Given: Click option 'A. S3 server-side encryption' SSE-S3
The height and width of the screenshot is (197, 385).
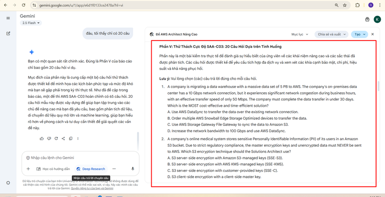Looking at the screenshot, I should click(x=225, y=158).
